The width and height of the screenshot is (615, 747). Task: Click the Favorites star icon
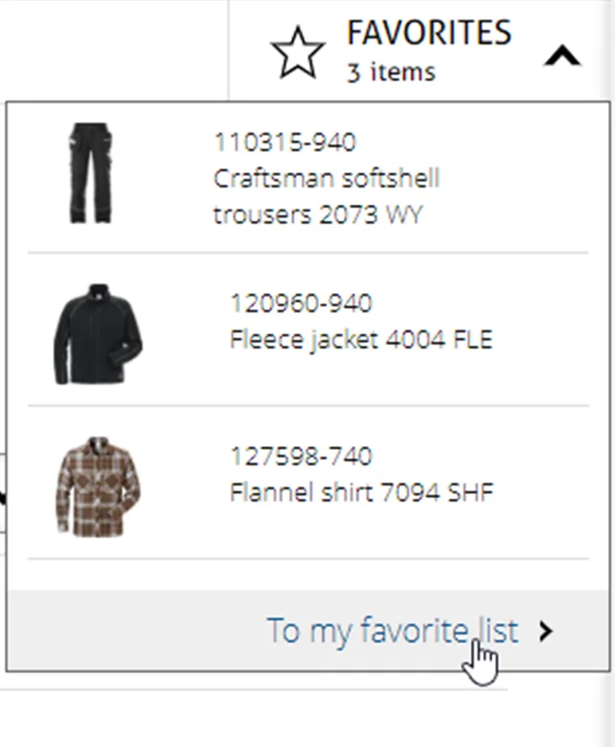point(298,53)
